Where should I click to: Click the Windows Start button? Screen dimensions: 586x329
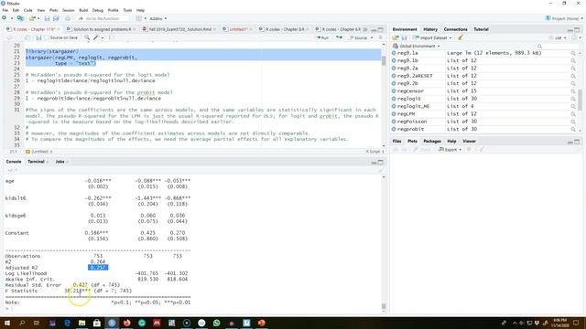pos(7,323)
